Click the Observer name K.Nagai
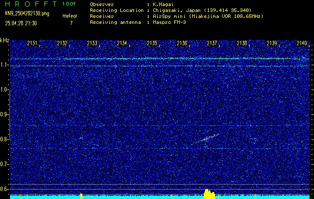The width and height of the screenshot is (314, 199). tap(162, 4)
